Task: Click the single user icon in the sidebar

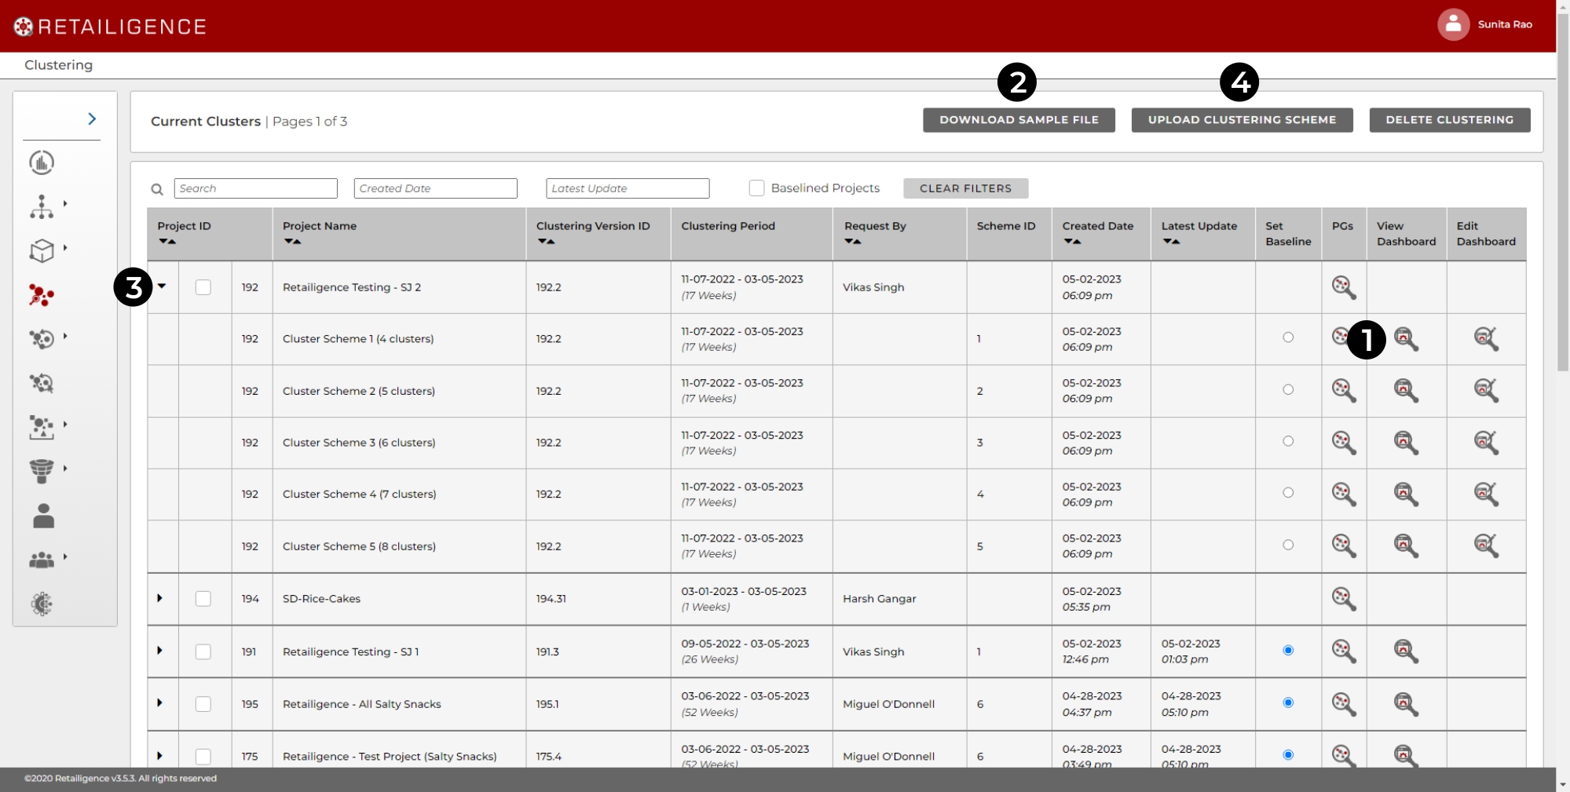Action: (x=43, y=516)
